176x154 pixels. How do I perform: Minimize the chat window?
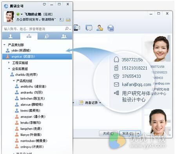151,14
